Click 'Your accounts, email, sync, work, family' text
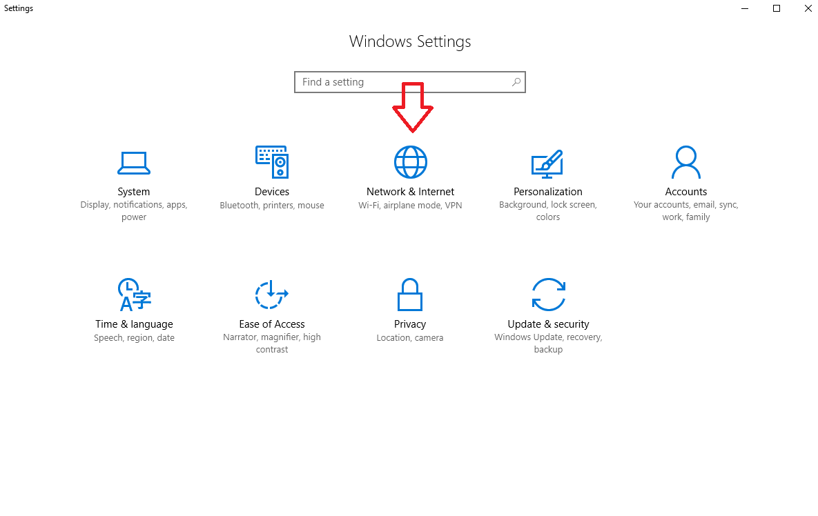The image size is (818, 516). [686, 210]
